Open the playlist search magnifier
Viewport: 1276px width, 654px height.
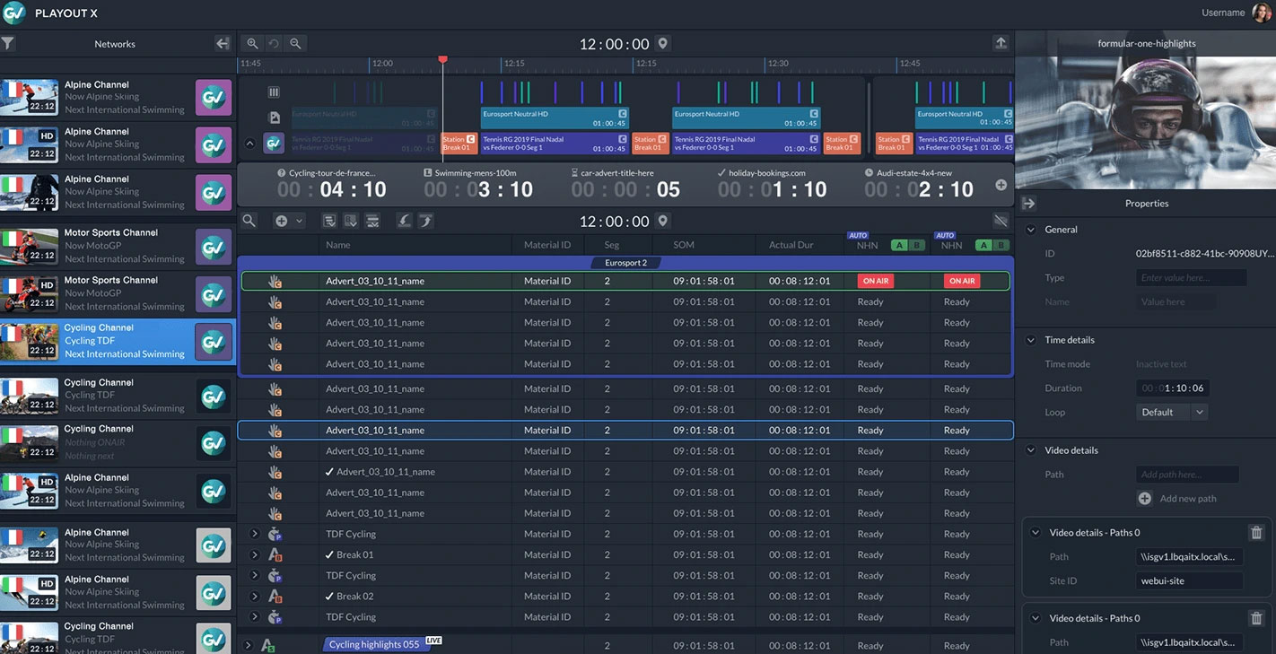coord(249,221)
